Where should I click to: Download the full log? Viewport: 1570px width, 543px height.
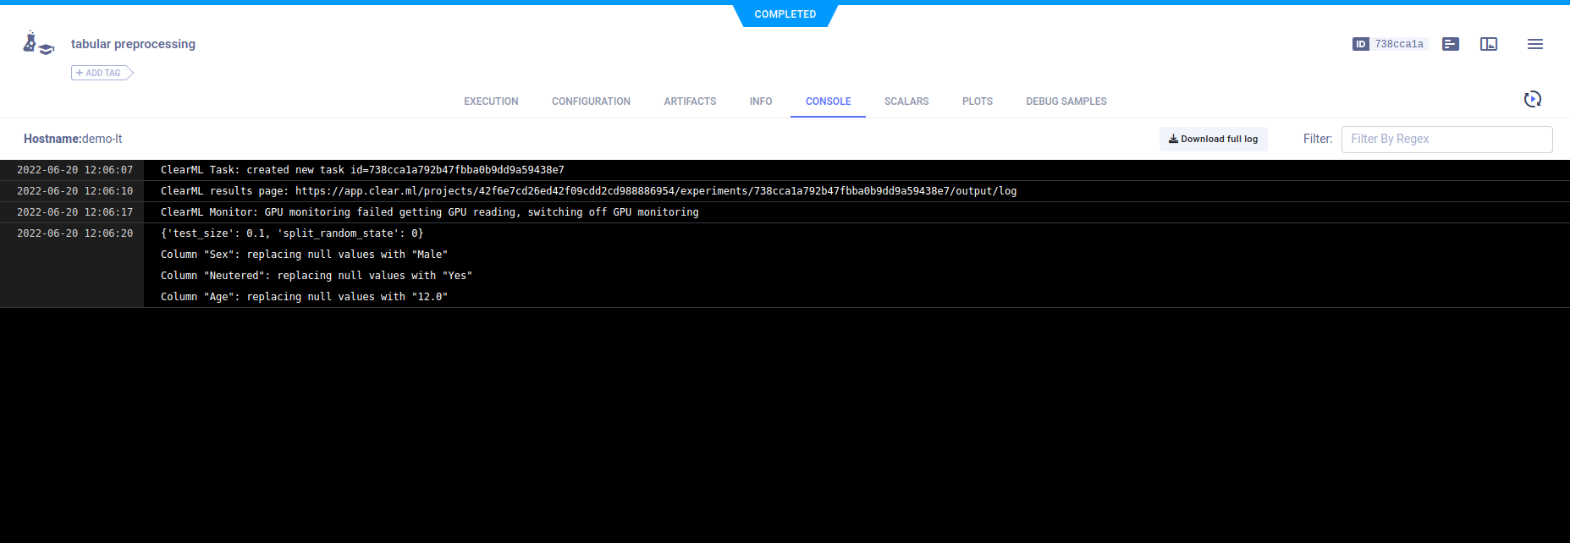click(1213, 139)
